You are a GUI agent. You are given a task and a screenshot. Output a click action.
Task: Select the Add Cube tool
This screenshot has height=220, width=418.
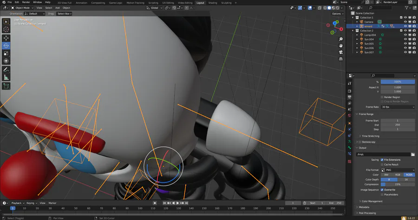click(x=6, y=86)
